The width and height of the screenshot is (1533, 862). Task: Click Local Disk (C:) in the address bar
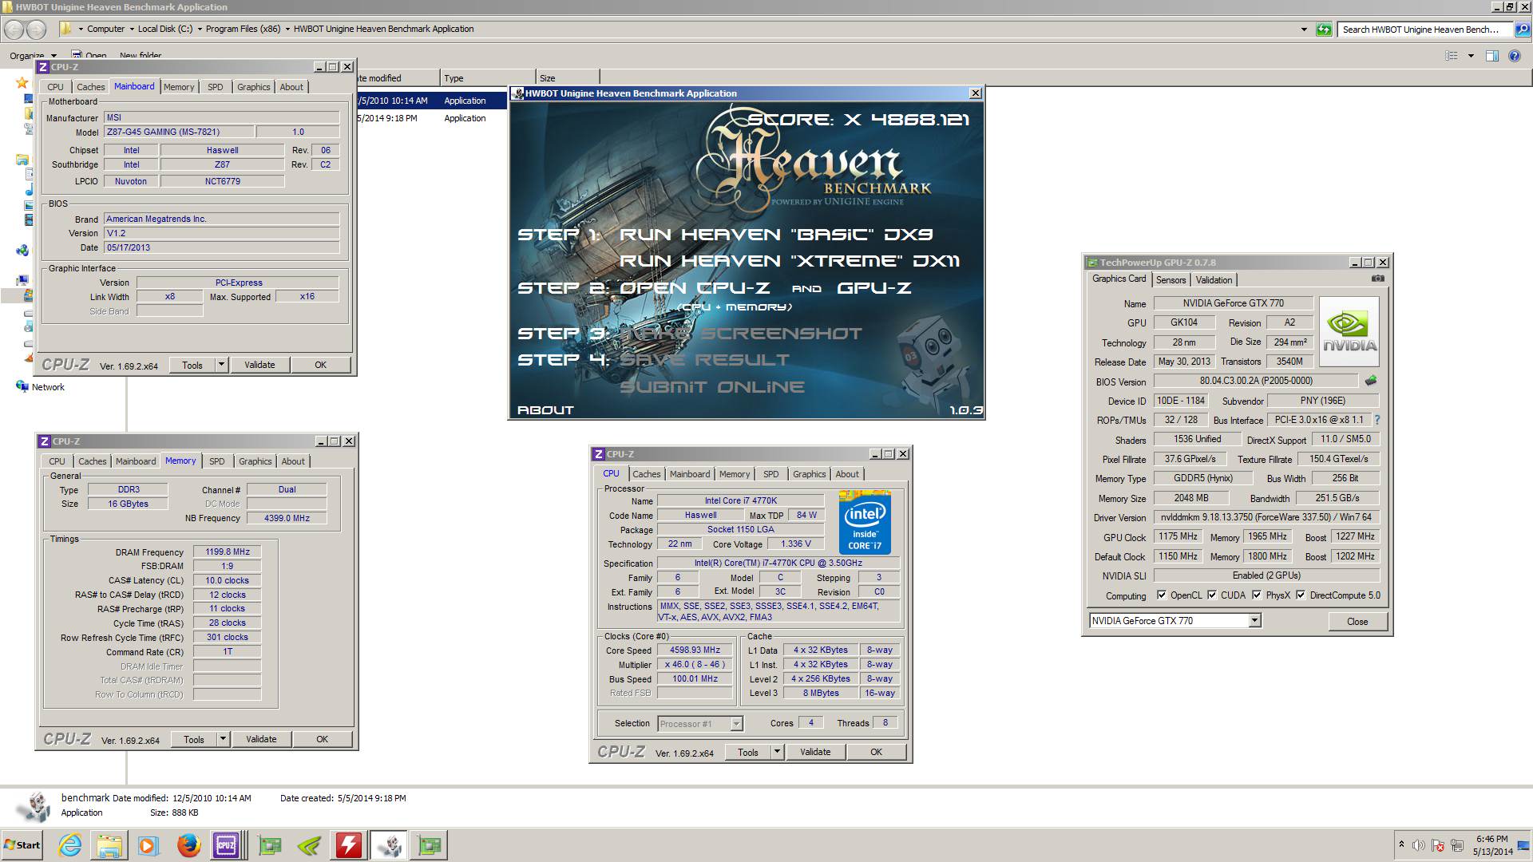[x=165, y=29]
